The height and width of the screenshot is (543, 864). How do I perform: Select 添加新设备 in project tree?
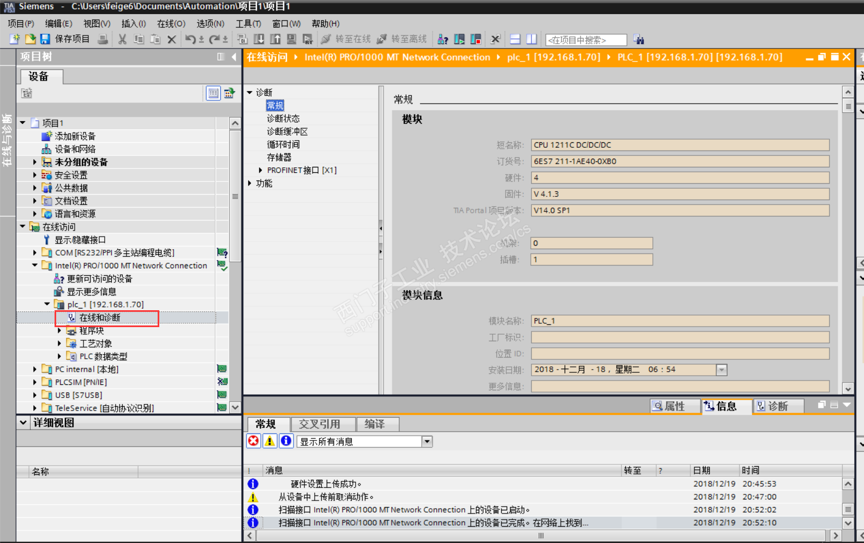pyautogui.click(x=75, y=136)
